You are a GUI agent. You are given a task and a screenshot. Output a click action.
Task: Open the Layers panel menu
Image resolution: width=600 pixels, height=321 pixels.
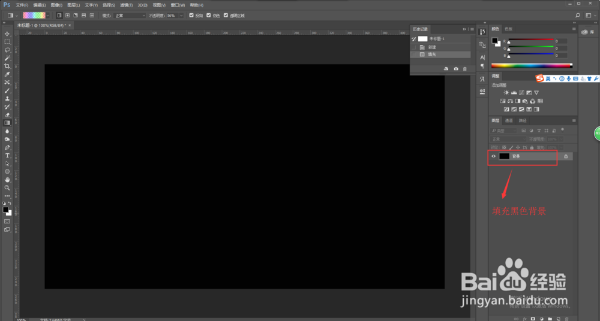[x=574, y=120]
